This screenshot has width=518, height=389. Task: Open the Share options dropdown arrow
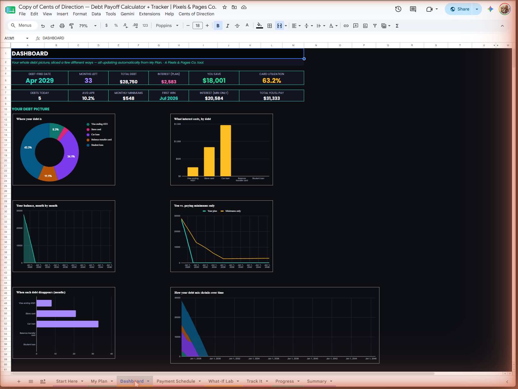[477, 9]
